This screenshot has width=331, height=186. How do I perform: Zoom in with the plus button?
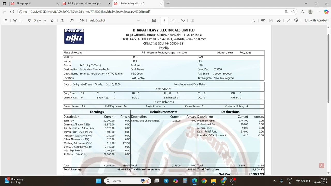146,20
